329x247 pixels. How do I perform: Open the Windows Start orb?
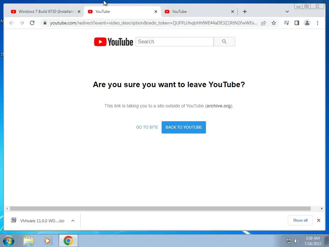(9, 241)
